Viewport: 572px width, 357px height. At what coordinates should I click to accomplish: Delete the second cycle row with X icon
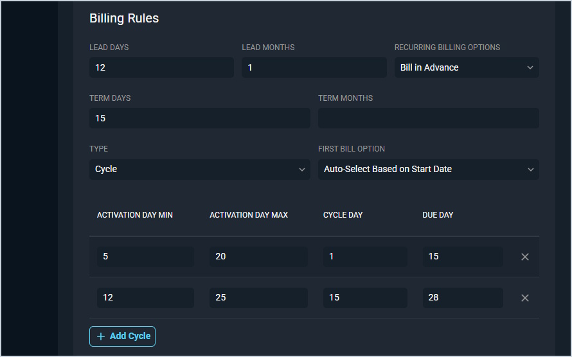(x=525, y=298)
